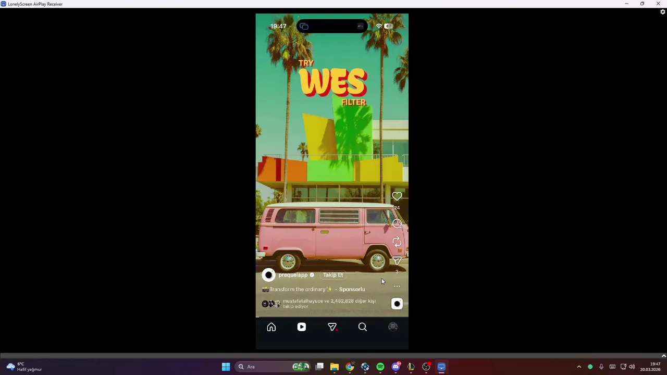Open the audio thumbnail at the reel's bottom right
This screenshot has width=667, height=375.
coord(397,304)
